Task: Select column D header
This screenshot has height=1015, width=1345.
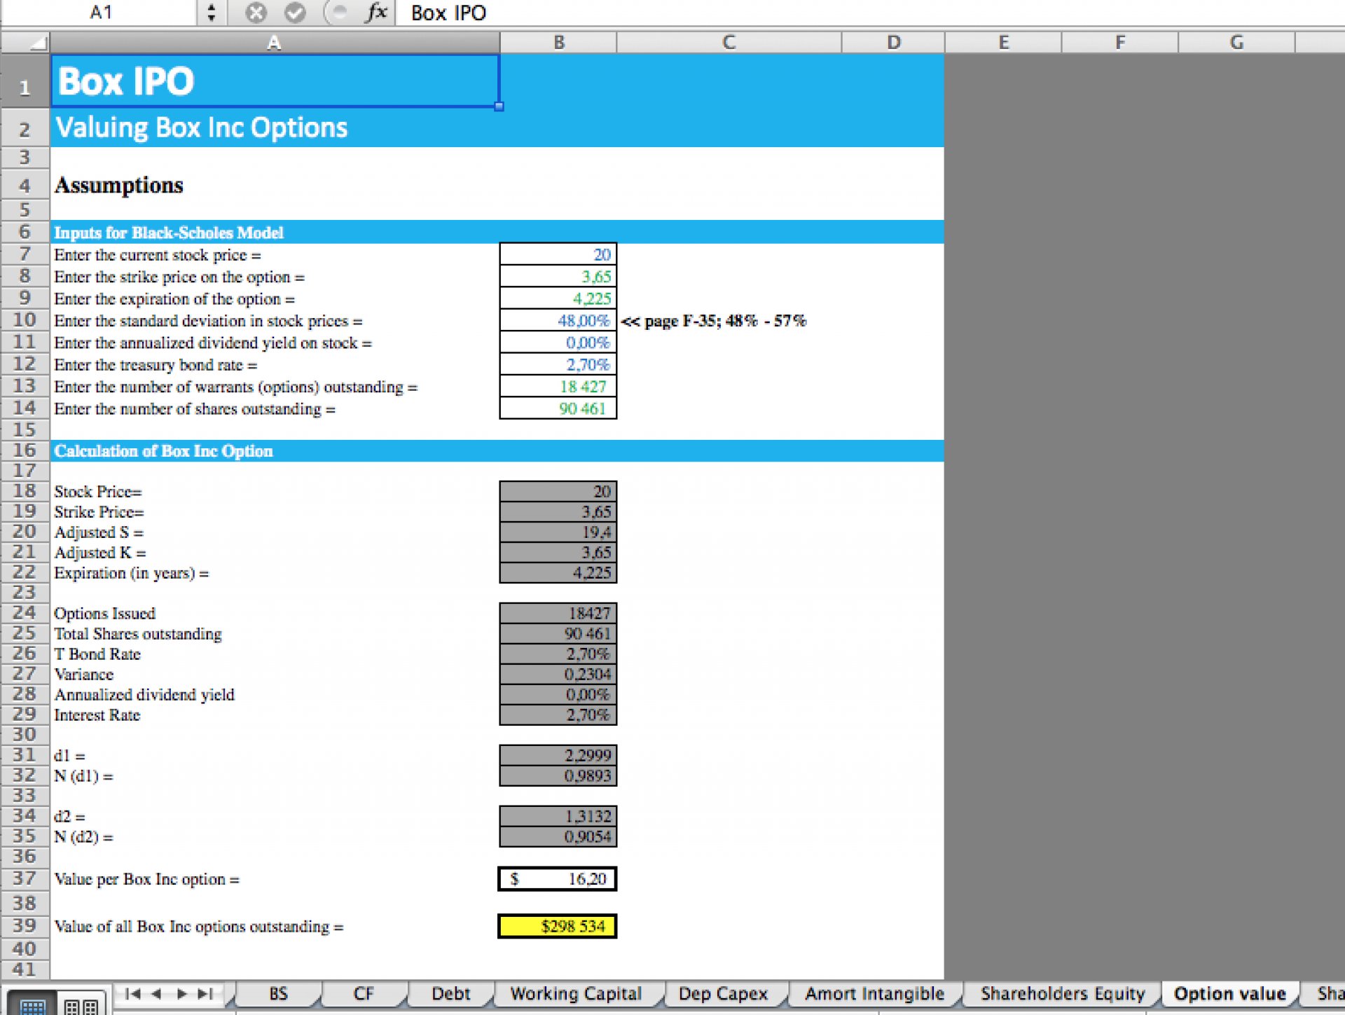Action: coord(893,43)
